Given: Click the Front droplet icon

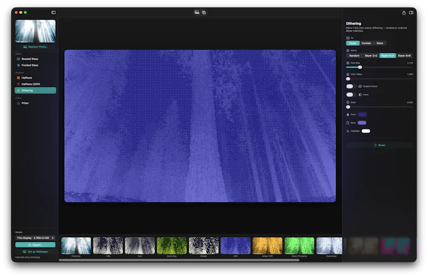Looking at the screenshot, I should (x=348, y=114).
